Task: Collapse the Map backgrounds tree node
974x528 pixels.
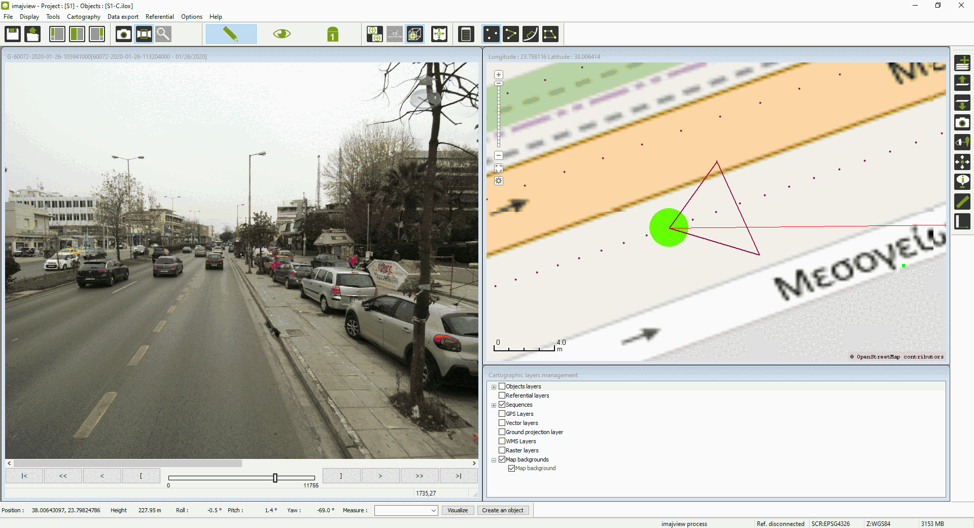Action: click(x=494, y=460)
